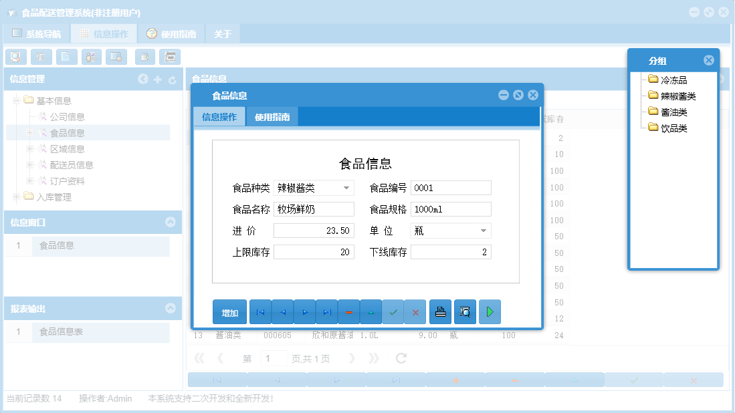Select 信息操作 tab inside 食品信息 dialog
735x413 pixels.
click(x=219, y=116)
